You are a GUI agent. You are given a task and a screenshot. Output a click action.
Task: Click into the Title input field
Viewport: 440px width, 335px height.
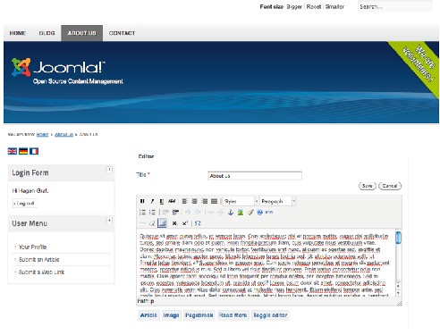point(255,176)
